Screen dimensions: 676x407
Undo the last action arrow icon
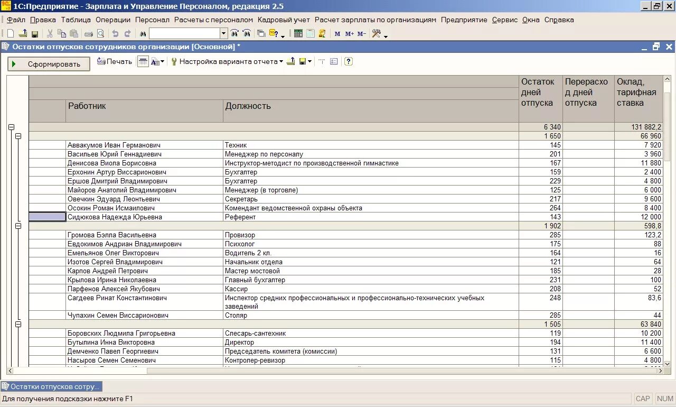[115, 33]
